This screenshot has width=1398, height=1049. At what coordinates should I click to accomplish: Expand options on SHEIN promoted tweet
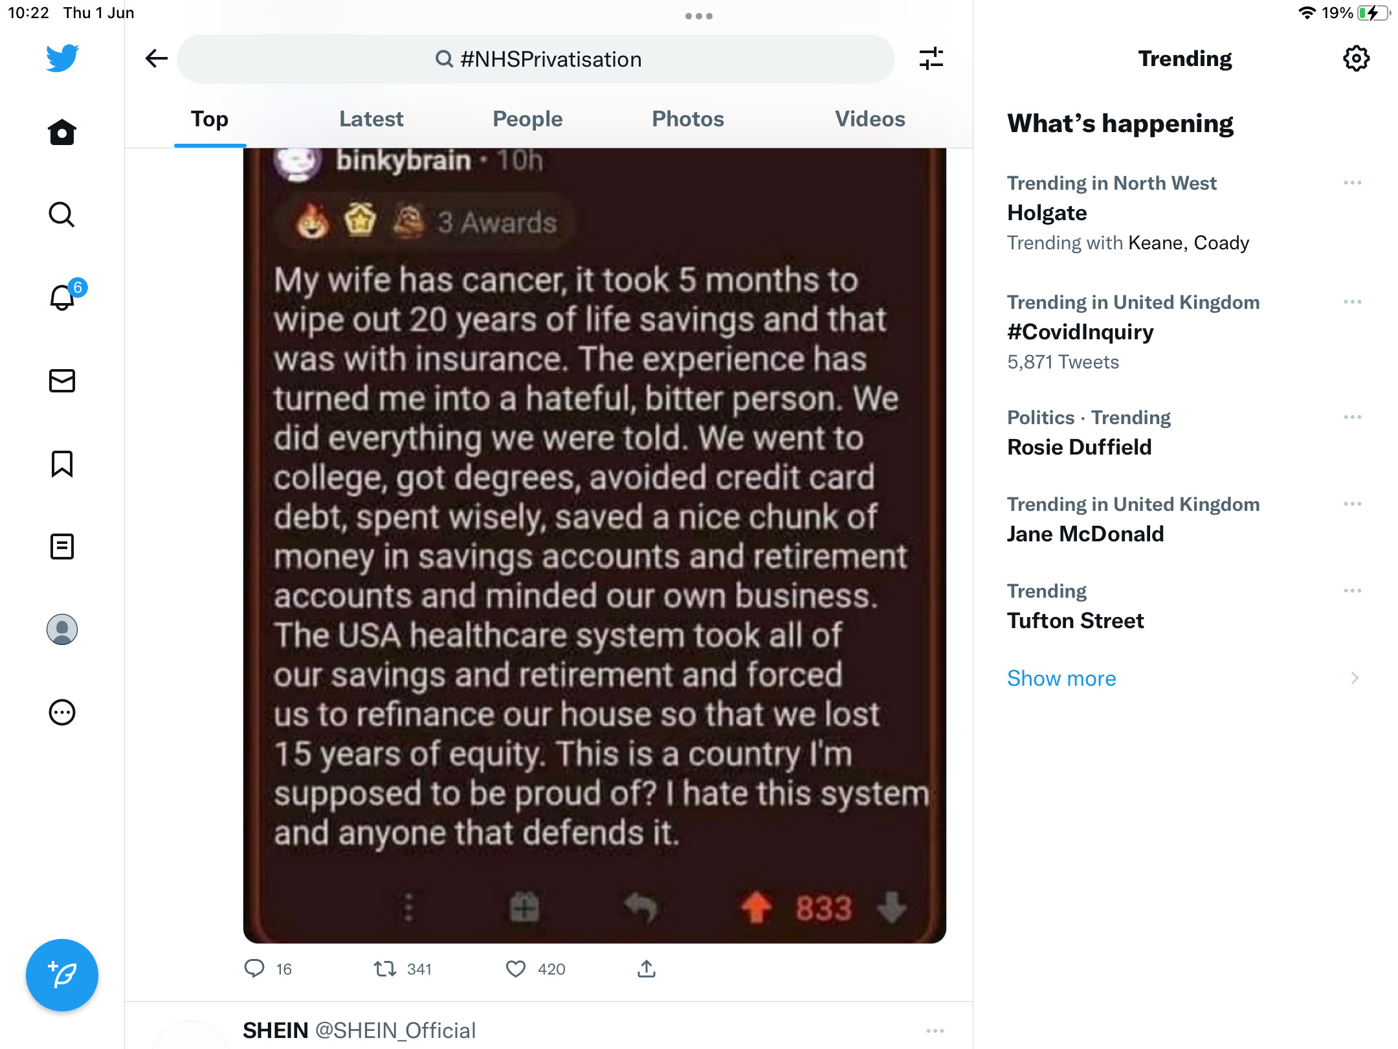click(935, 1031)
